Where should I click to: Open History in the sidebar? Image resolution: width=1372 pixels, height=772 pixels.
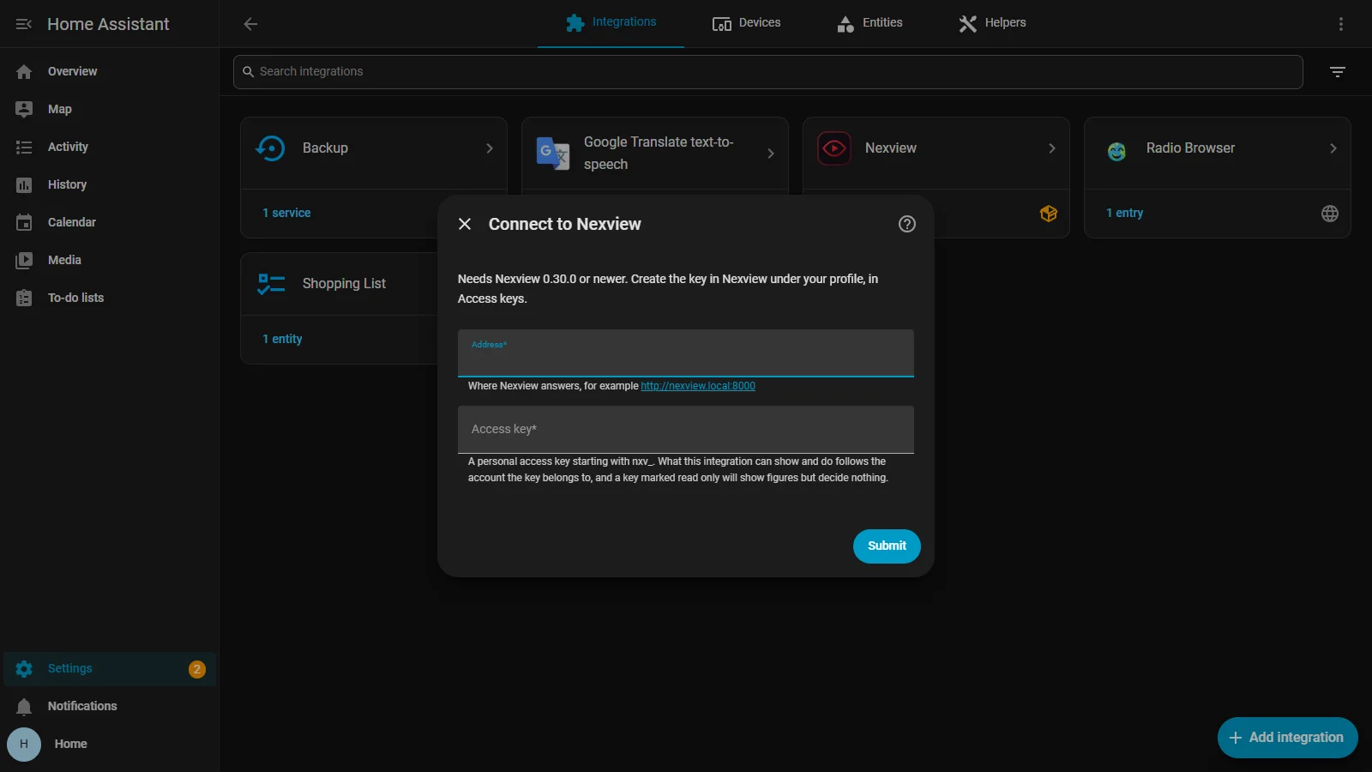(x=110, y=184)
